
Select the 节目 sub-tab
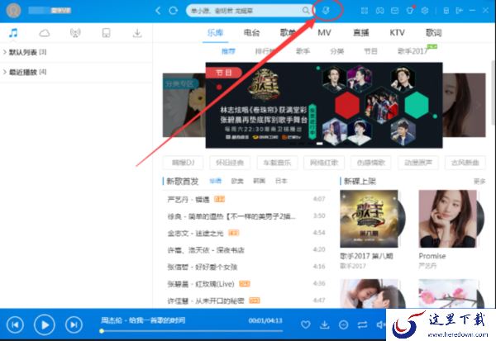(x=370, y=51)
